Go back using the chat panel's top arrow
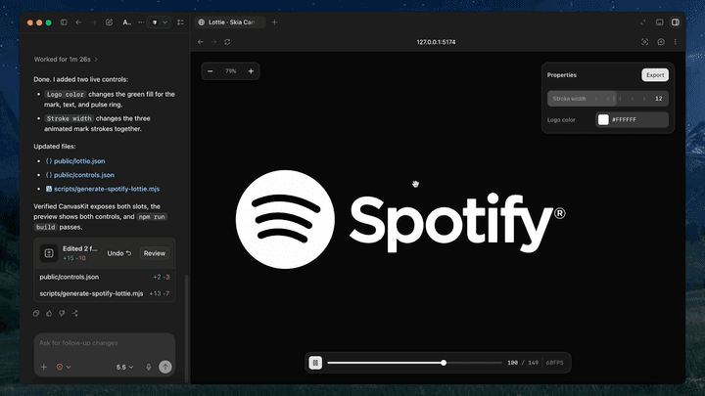This screenshot has height=396, width=705. (x=78, y=22)
